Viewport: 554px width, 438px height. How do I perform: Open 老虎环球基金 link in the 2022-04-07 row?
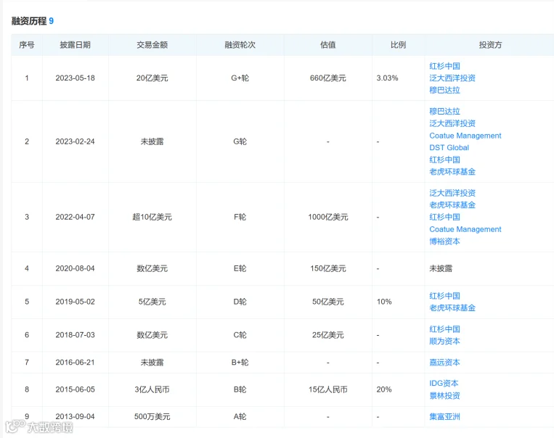[x=452, y=204]
